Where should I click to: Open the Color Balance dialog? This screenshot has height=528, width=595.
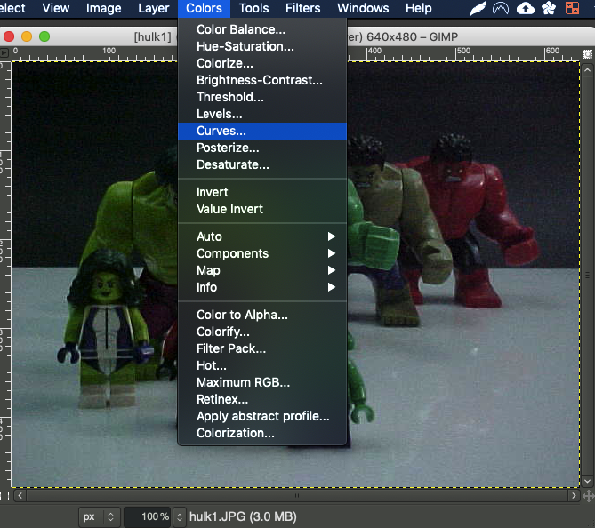[x=262, y=29]
